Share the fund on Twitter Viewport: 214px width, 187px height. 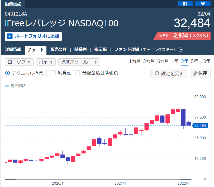click(203, 3)
